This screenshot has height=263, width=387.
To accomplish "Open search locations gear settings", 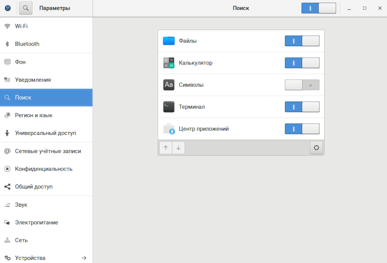I will (x=317, y=148).
